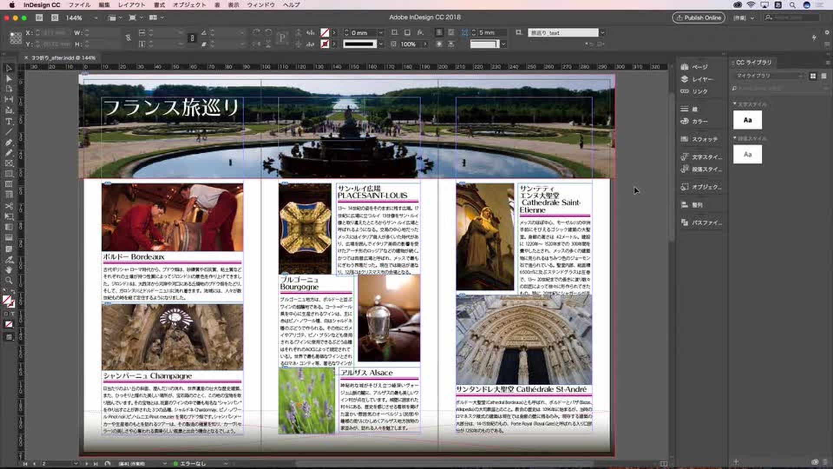Collapse the 文字スタイル section triangle

[735, 104]
